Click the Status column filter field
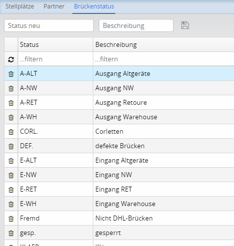The image size is (234, 246). pos(55,59)
